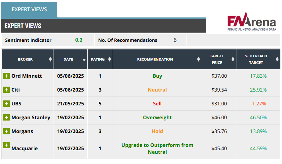Click the Recommendation column sort arrows

point(198,59)
